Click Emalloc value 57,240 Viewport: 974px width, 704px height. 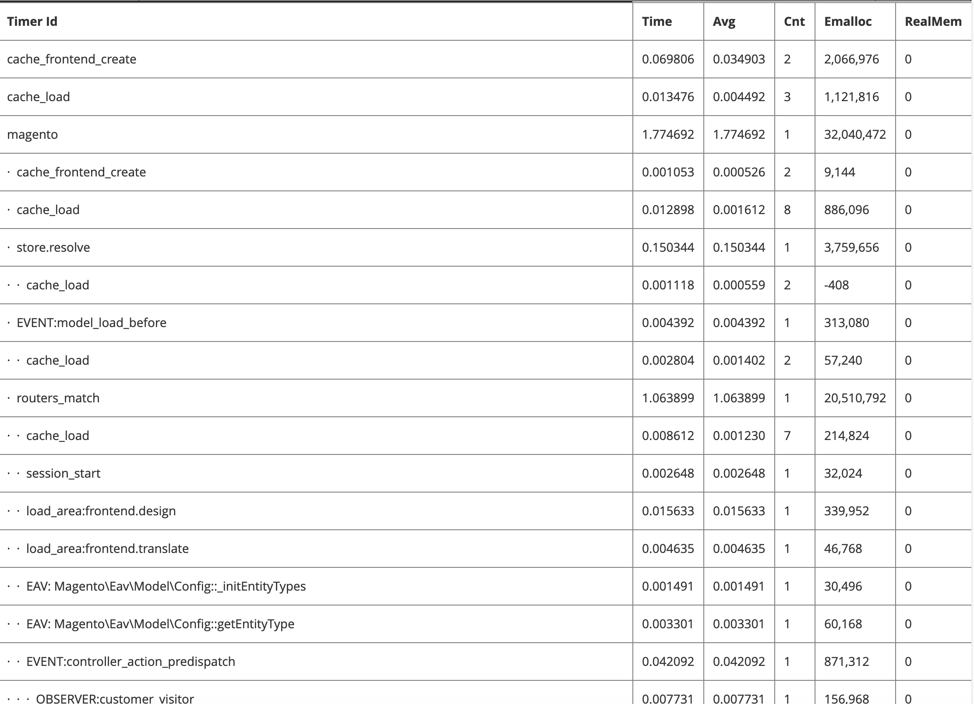843,360
